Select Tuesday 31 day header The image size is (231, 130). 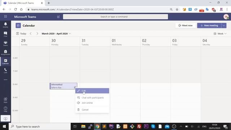click(x=95, y=42)
